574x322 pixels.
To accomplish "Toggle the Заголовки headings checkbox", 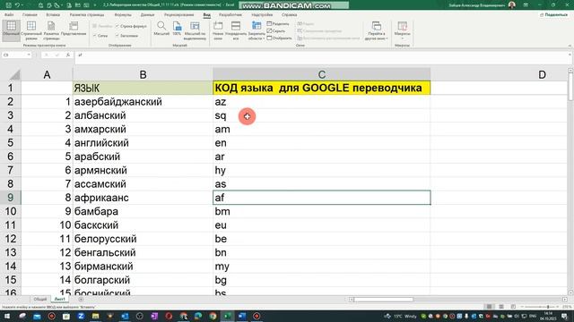I will click(126, 36).
